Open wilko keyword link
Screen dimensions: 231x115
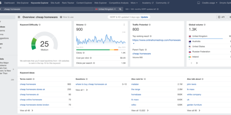click(134, 105)
